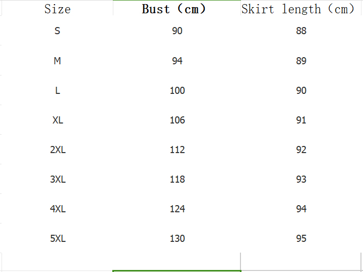The height and width of the screenshot is (272, 363).
Task: Select the 2XL size cell
Action: coord(57,150)
